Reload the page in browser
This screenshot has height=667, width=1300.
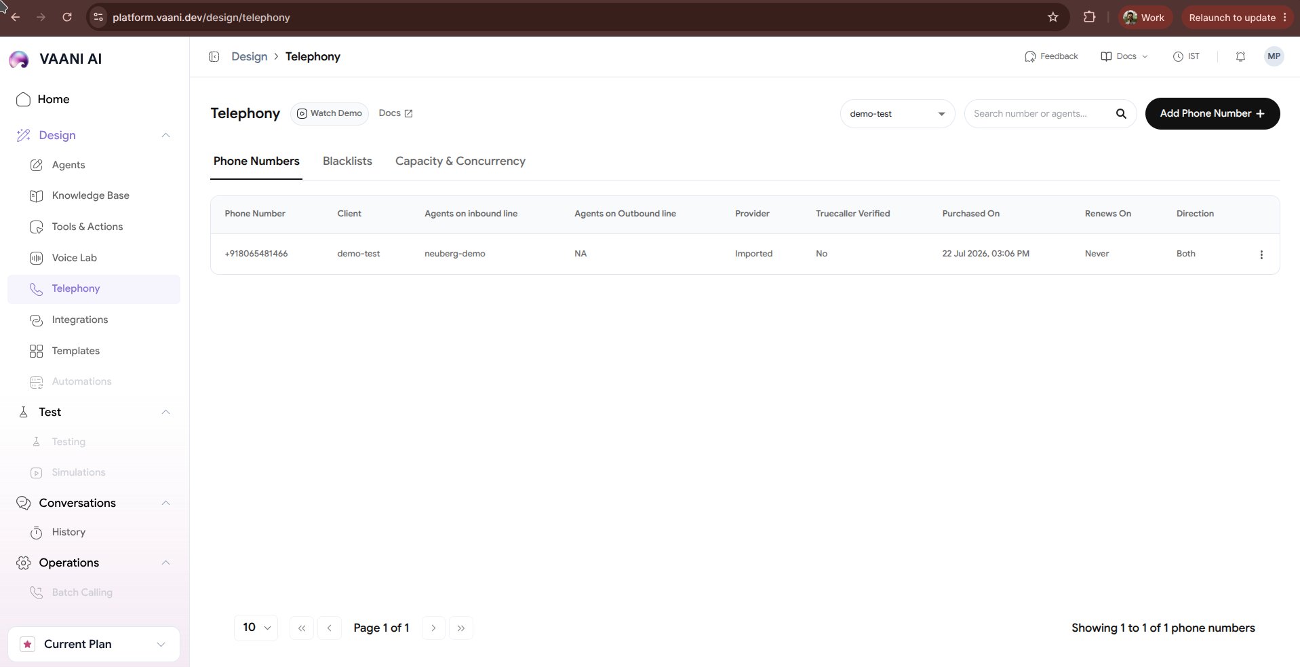[x=67, y=17]
